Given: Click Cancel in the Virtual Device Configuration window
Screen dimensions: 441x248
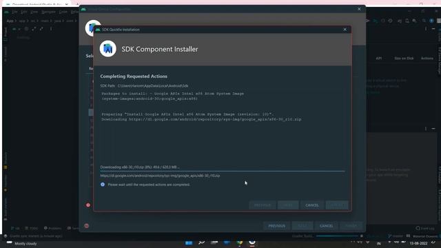Looking at the screenshot, I should tap(326, 226).
